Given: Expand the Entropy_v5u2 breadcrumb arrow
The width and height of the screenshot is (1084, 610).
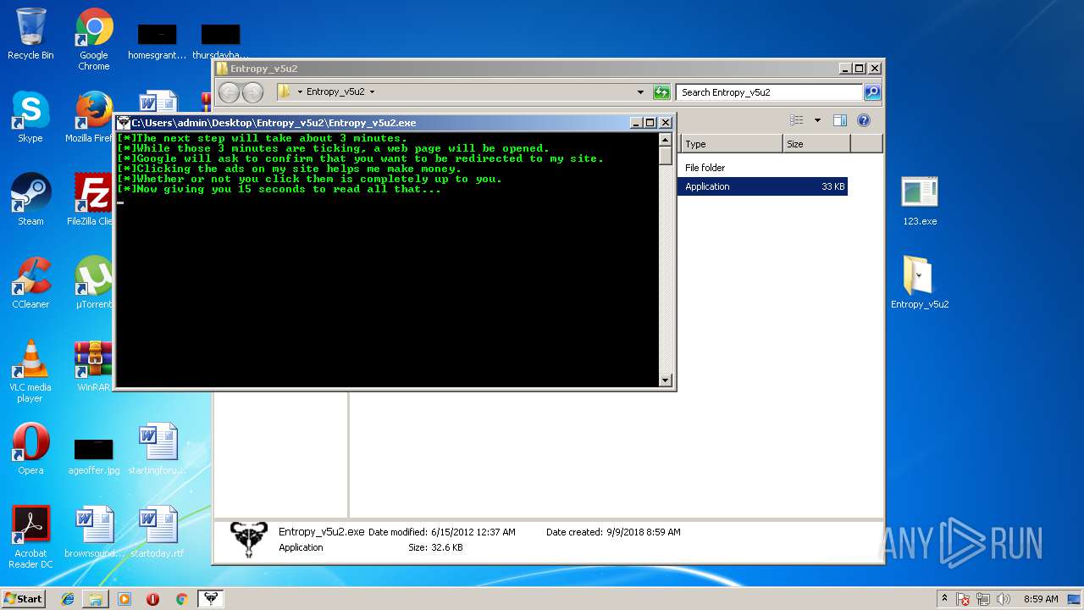Looking at the screenshot, I should click(x=372, y=92).
